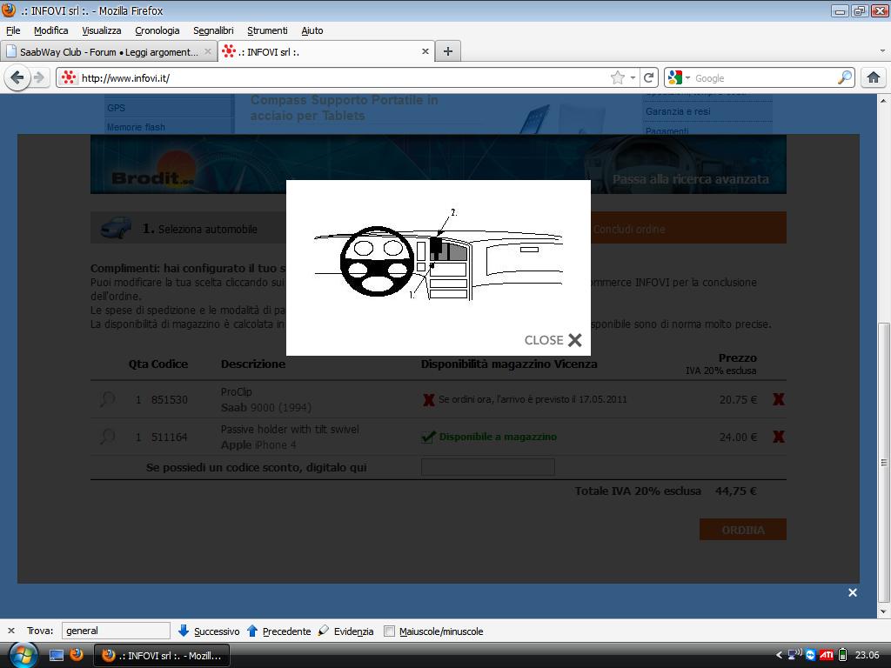Screen dimensions: 891x668
Task: Open the tab list dropdown arrow
Action: (882, 51)
